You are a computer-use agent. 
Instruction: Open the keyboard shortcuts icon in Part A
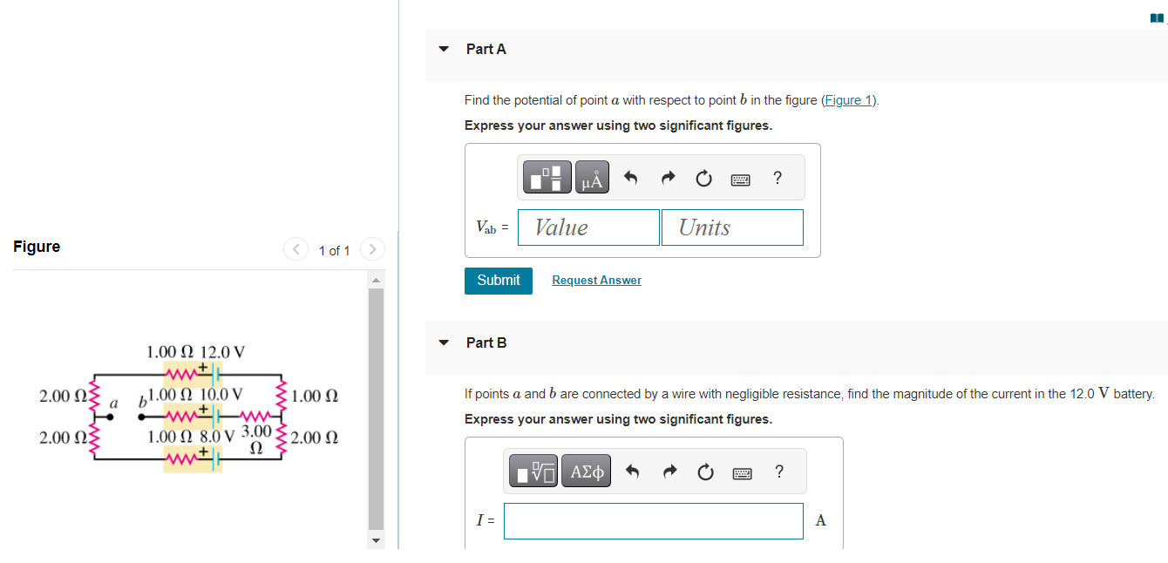(740, 179)
